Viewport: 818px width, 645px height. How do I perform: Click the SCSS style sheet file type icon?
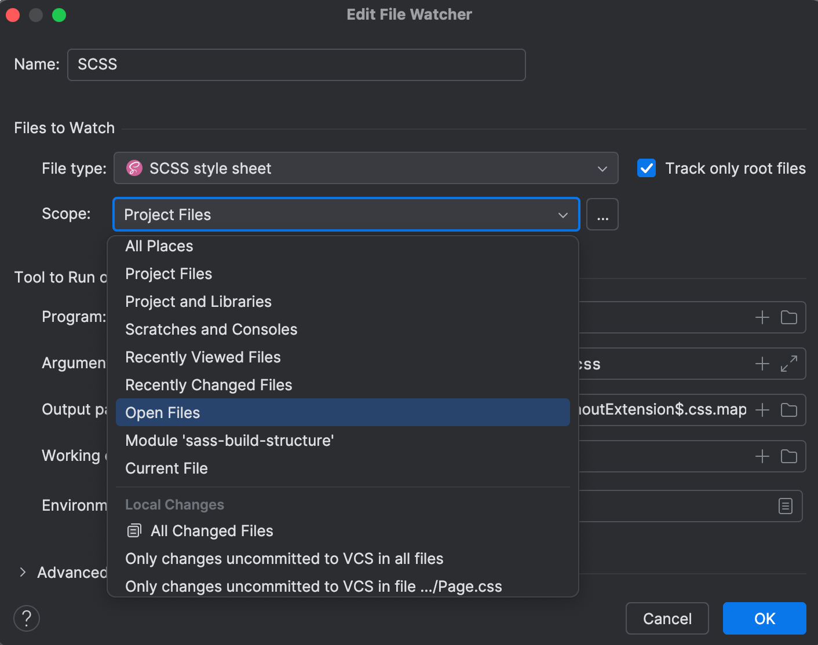coord(134,168)
